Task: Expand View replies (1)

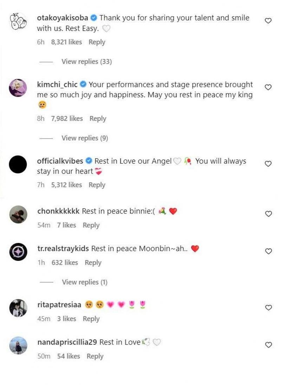Action: pyautogui.click(x=85, y=282)
